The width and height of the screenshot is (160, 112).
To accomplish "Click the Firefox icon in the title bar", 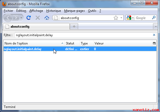I will [x=4, y=4].
